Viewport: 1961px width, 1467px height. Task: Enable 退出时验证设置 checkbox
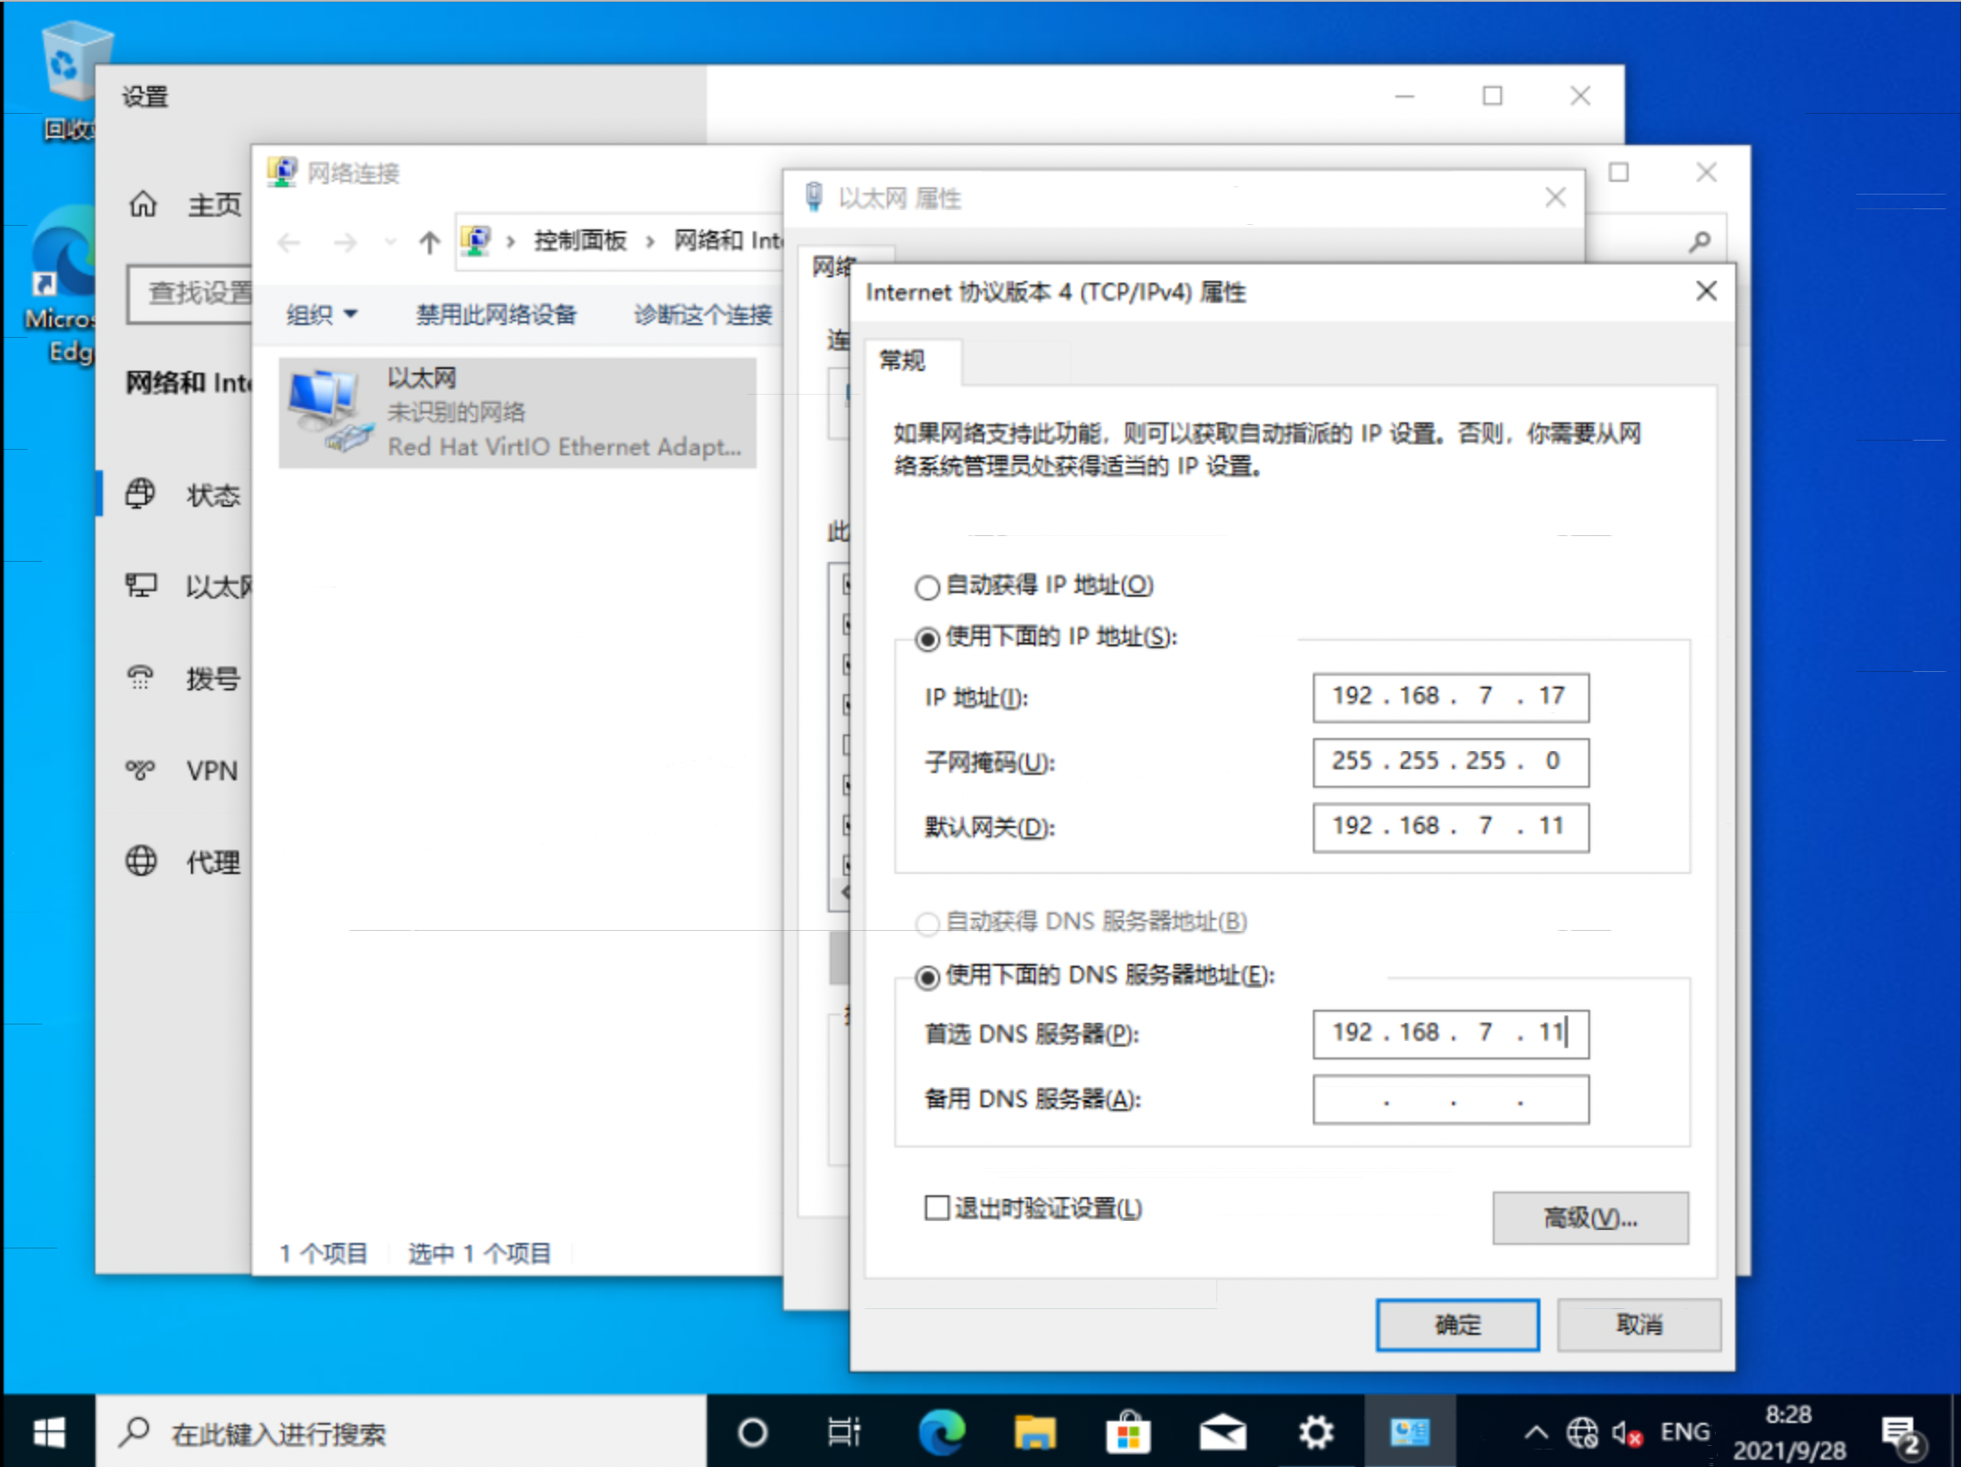(936, 1208)
